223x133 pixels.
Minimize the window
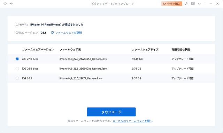(x=211, y=4)
